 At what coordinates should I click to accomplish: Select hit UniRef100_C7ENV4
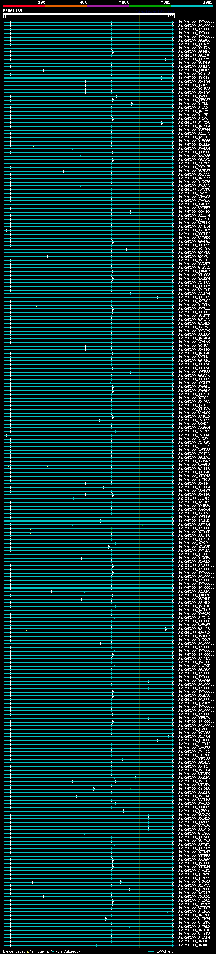coord(193,293)
